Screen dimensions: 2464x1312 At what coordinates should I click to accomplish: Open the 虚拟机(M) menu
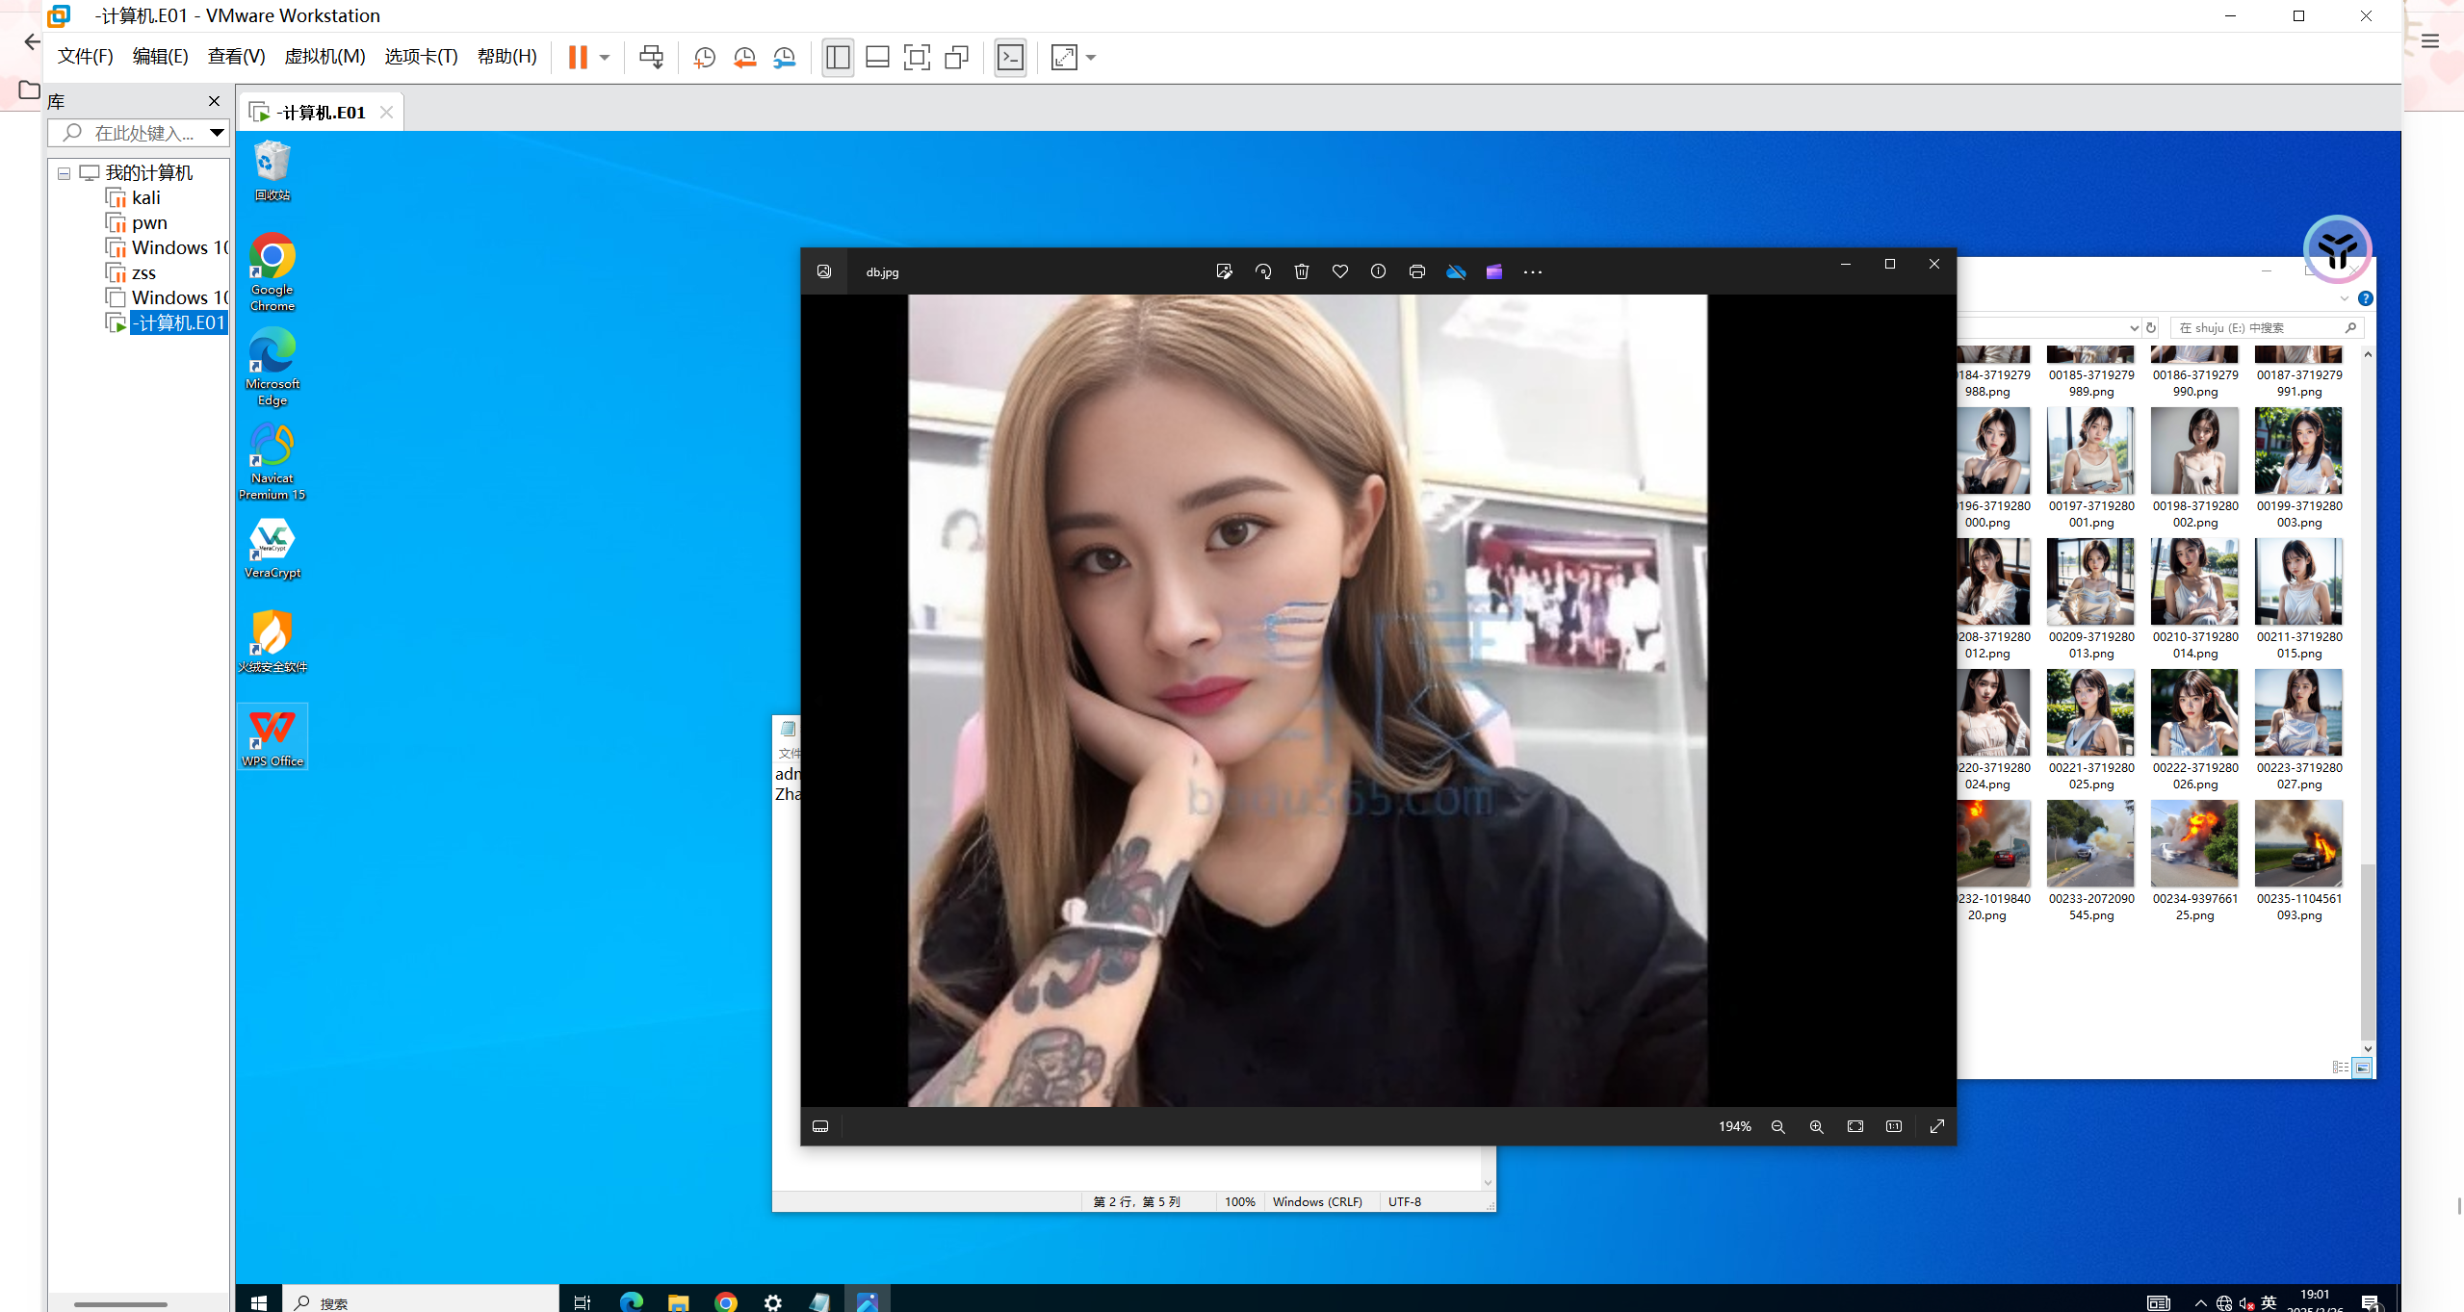[324, 57]
